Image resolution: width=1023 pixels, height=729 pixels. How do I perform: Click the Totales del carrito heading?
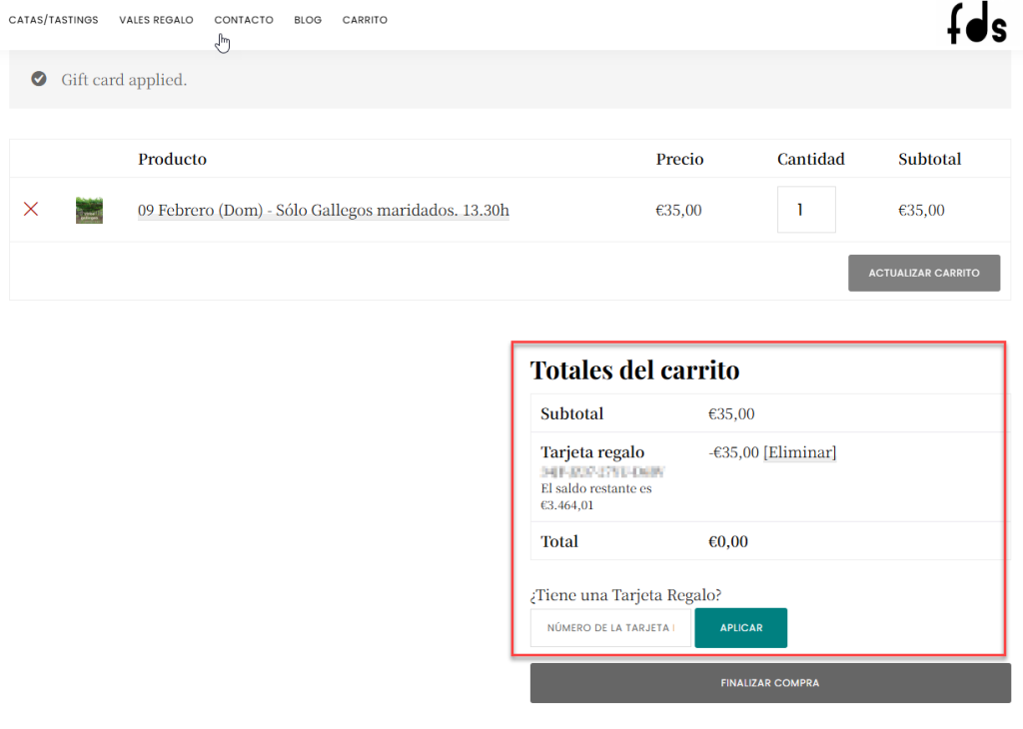coord(634,370)
